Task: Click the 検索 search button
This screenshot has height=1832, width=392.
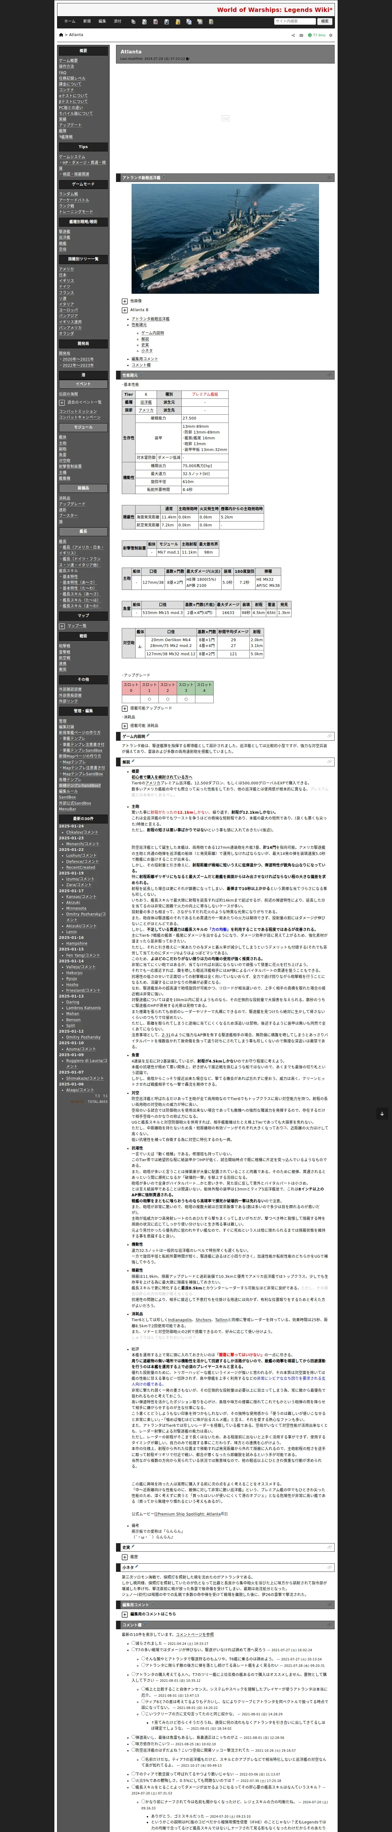Action: pyautogui.click(x=325, y=21)
